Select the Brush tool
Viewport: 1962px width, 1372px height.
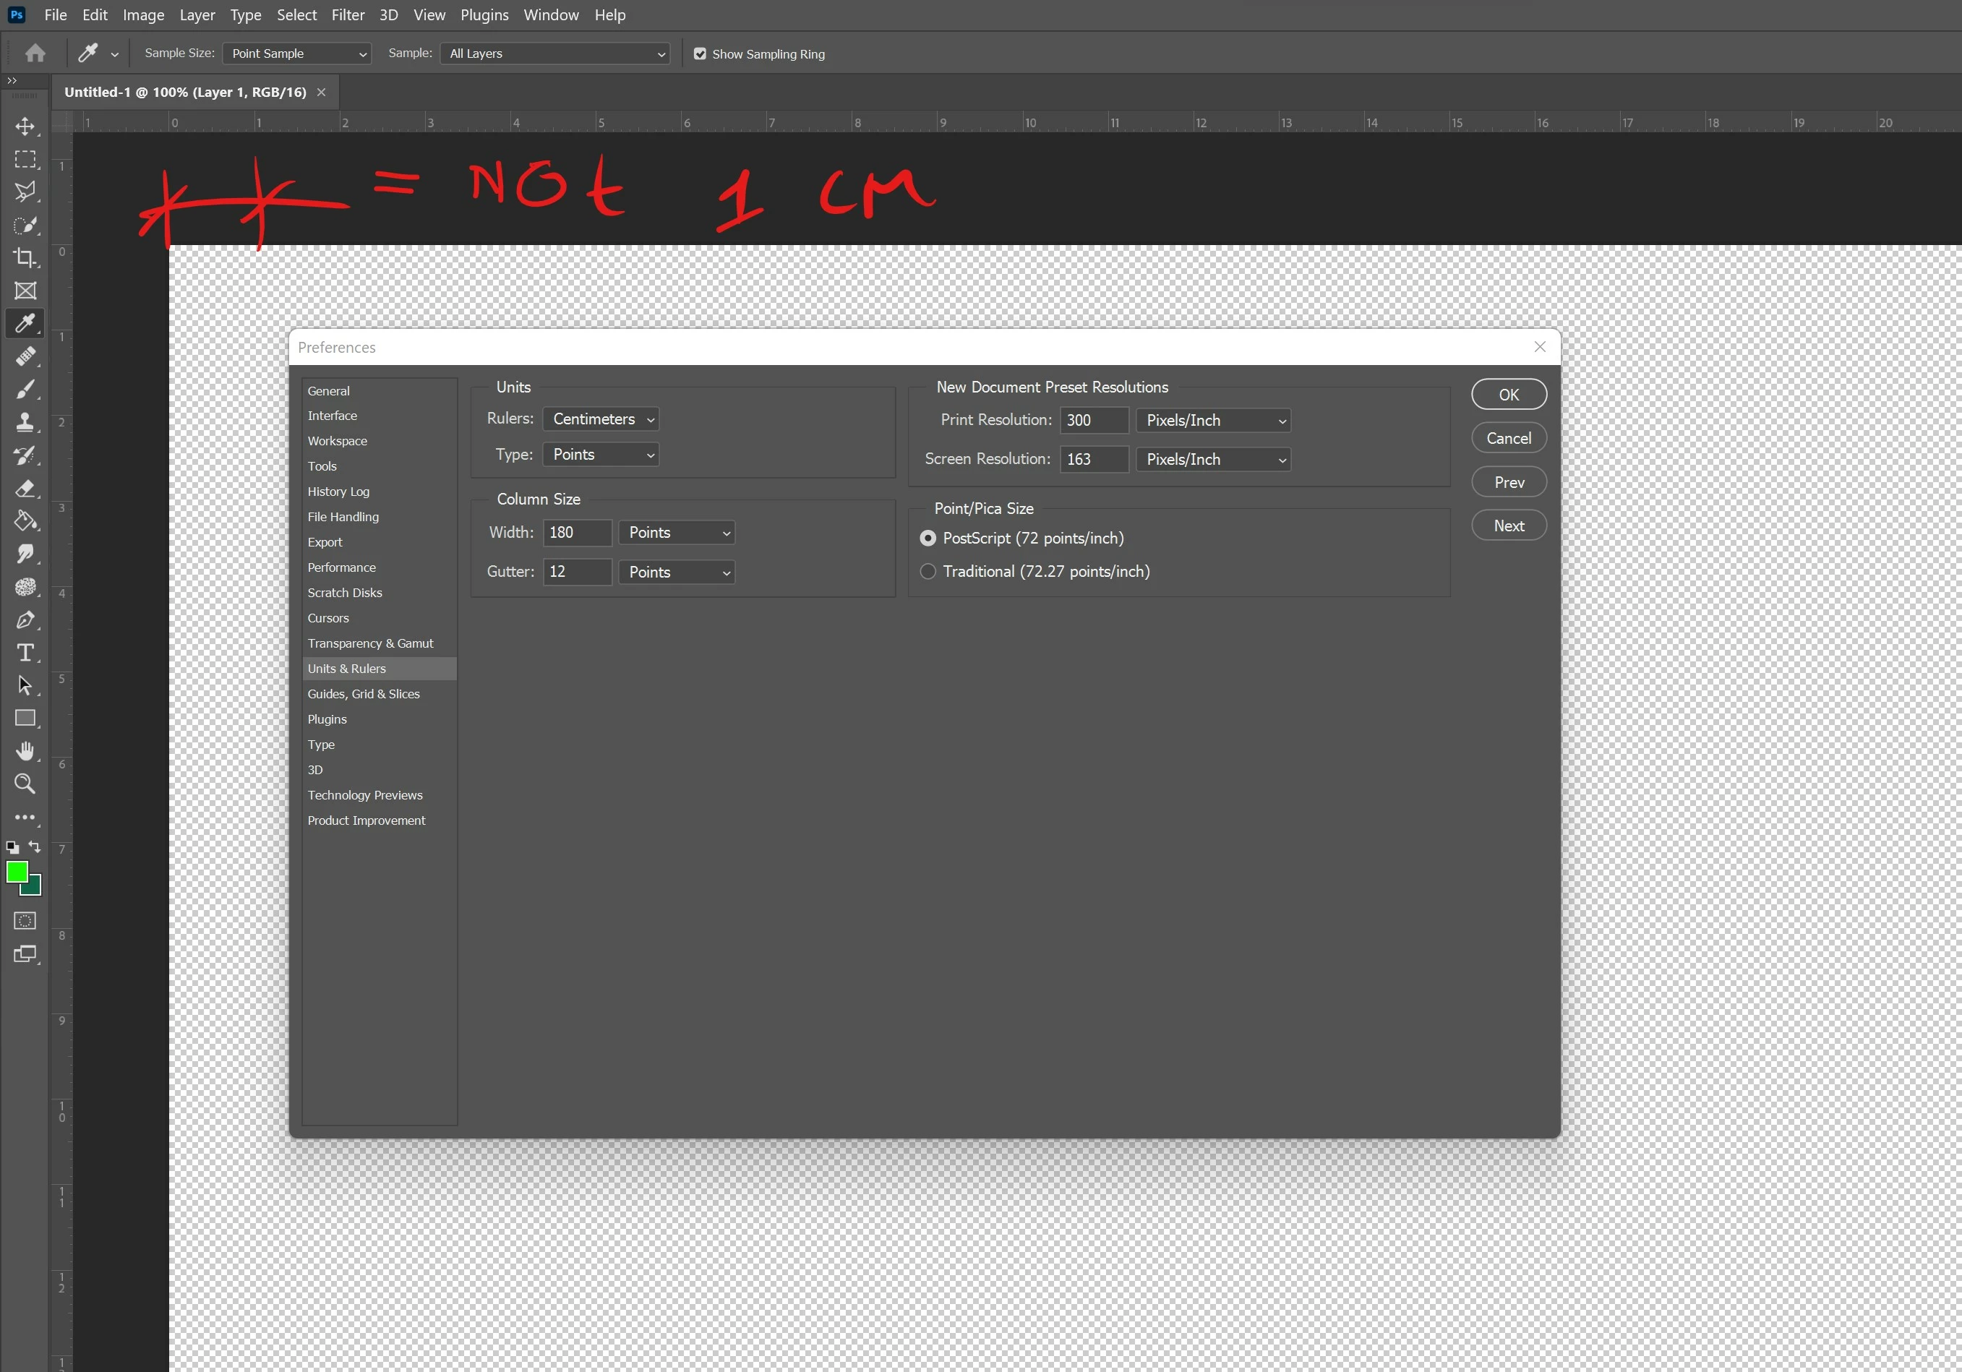coord(25,390)
